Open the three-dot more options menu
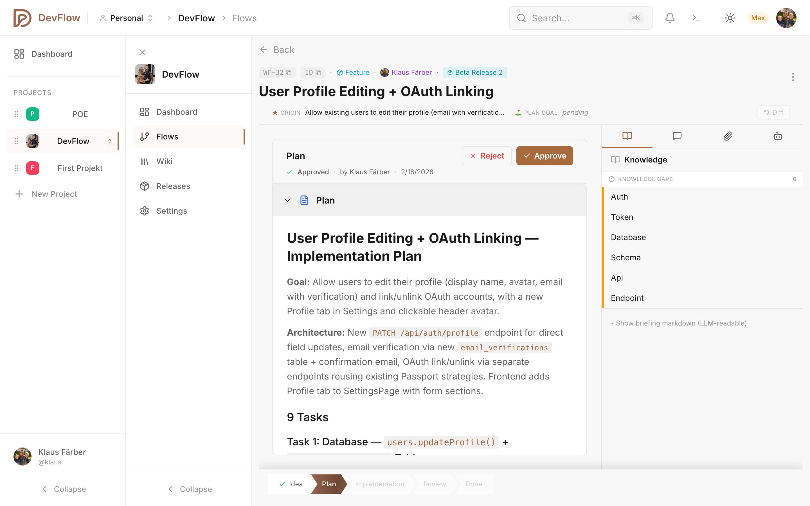This screenshot has height=506, width=810. pyautogui.click(x=793, y=77)
